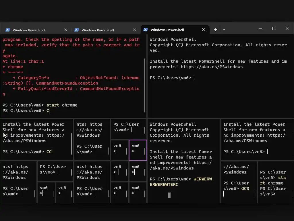Close the third active PowerShell tab
294x221 pixels.
(x=204, y=30)
